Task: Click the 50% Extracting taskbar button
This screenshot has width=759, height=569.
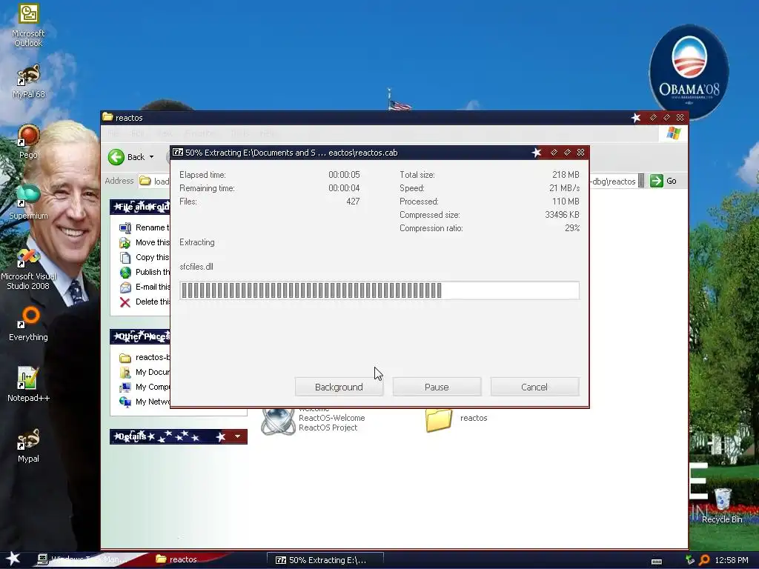Action: click(x=325, y=560)
